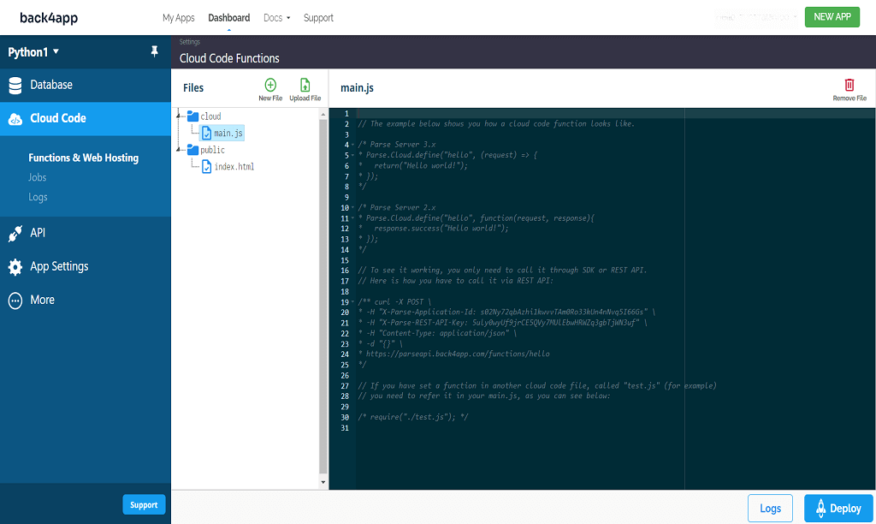Click the green NEW APP button
This screenshot has width=876, height=524.
point(832,17)
